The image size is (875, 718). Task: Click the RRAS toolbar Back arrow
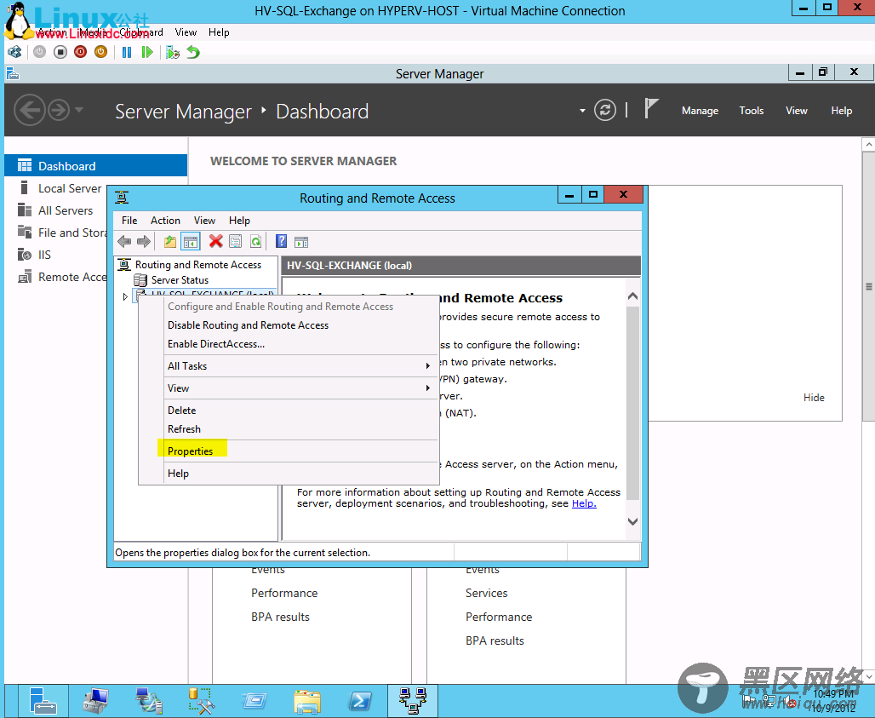point(124,242)
